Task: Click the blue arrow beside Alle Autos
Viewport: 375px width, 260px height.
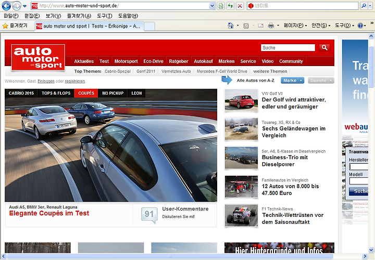Action: coord(227,80)
